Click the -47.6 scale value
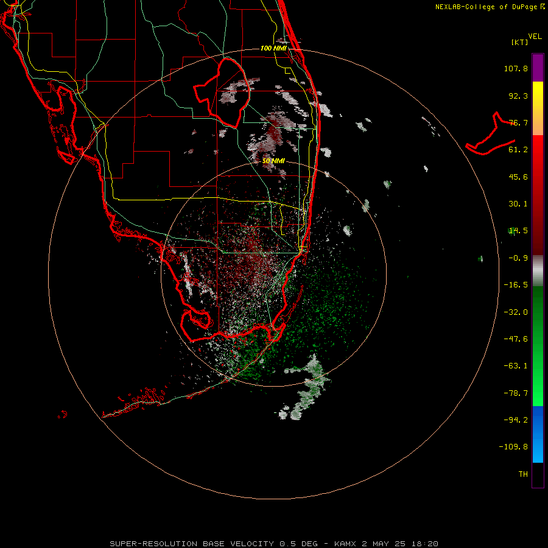Image resolution: width=548 pixels, height=548 pixels. click(516, 339)
